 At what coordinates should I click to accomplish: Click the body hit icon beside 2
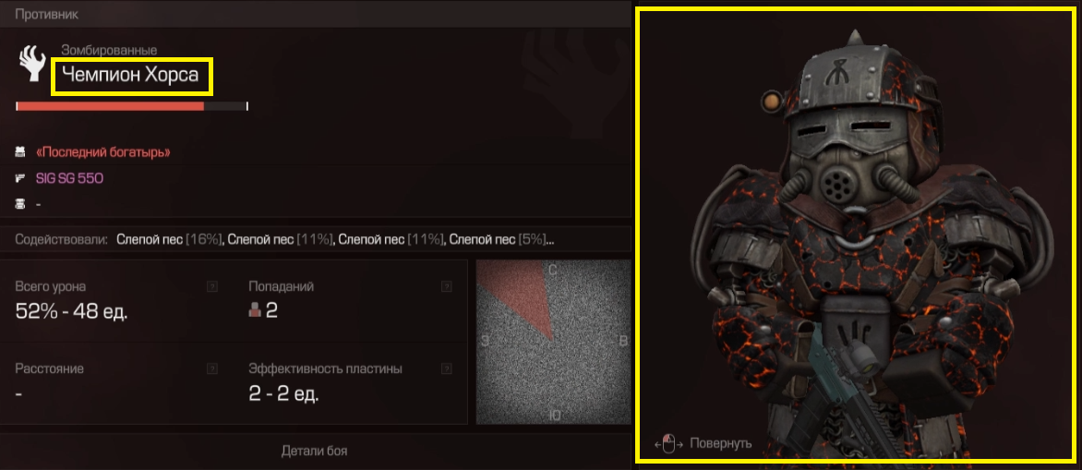pyautogui.click(x=255, y=310)
